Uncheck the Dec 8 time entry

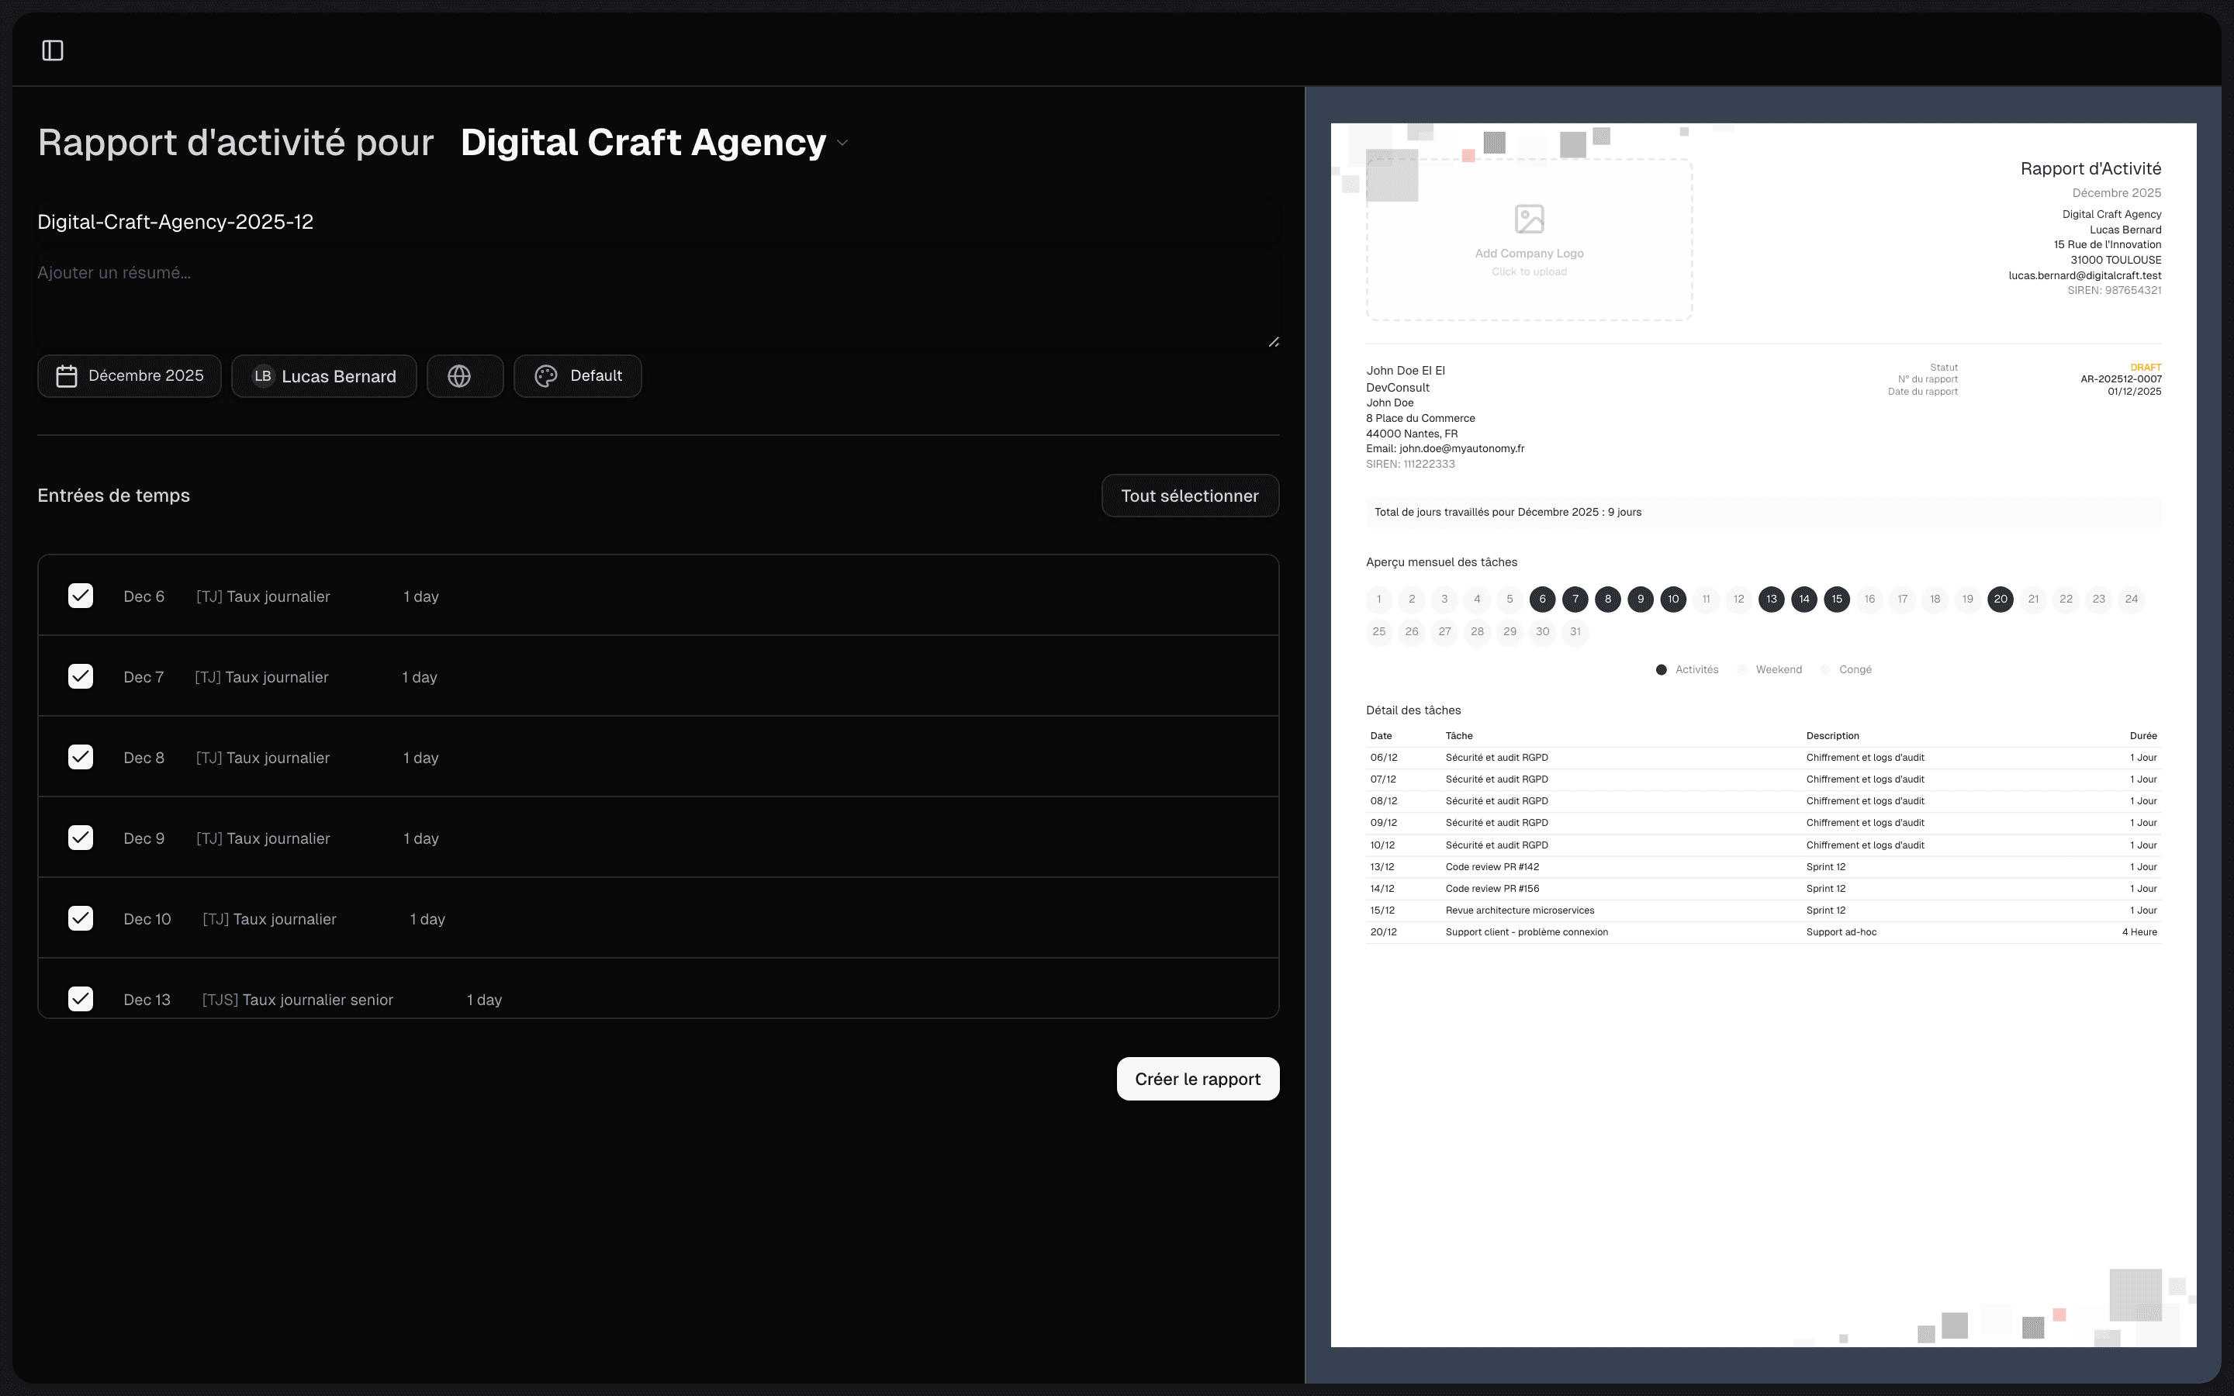(x=81, y=757)
